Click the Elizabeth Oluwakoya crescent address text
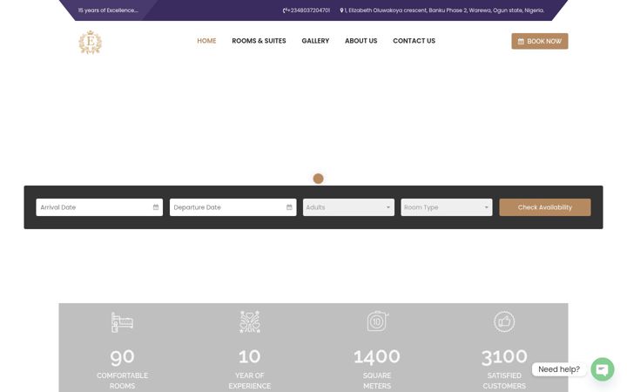The width and height of the screenshot is (627, 392). 444,10
